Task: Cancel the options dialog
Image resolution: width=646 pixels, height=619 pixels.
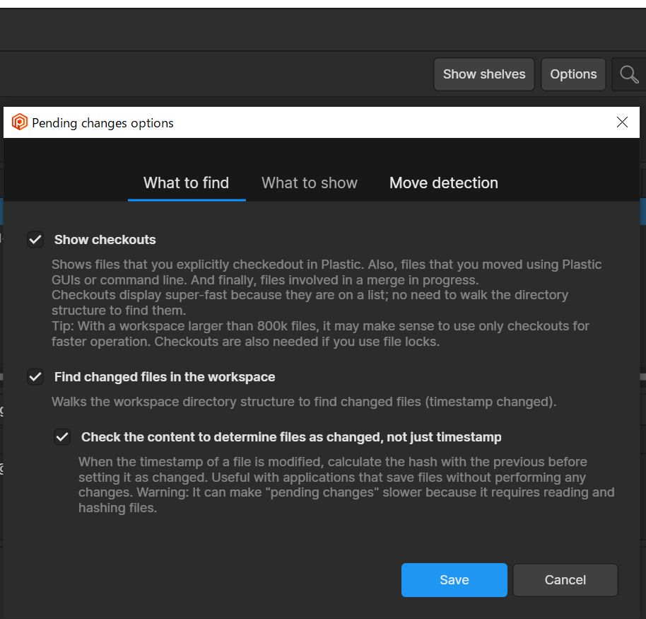Action: (x=565, y=580)
